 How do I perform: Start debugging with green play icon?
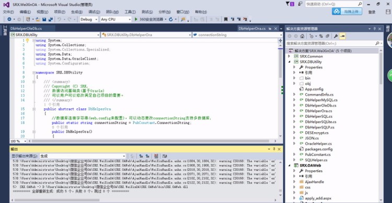tap(136, 19)
